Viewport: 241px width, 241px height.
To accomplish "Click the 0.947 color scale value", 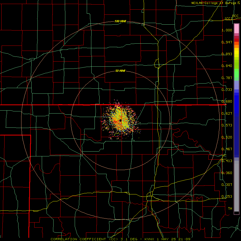I will (x=227, y=42).
